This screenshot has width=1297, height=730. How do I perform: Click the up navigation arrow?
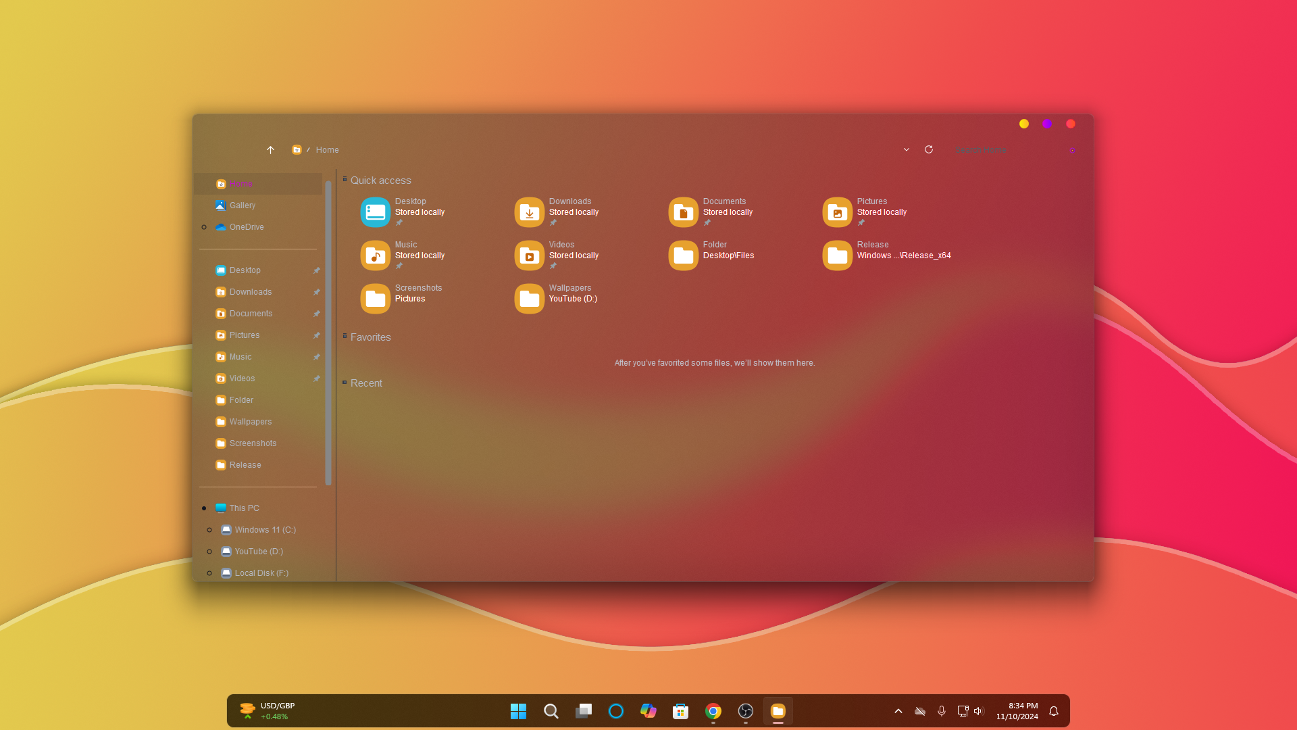click(270, 149)
